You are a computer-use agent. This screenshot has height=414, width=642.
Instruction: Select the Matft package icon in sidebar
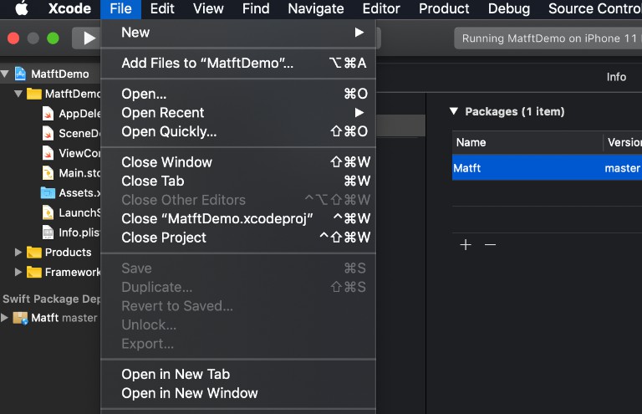pyautogui.click(x=20, y=318)
